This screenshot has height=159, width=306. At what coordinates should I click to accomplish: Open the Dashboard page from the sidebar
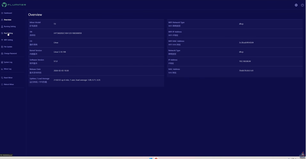tap(8, 13)
